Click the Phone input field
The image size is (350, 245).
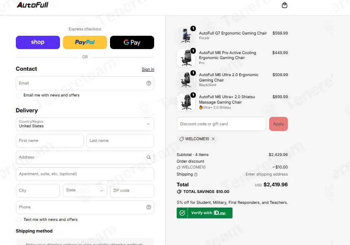point(85,207)
